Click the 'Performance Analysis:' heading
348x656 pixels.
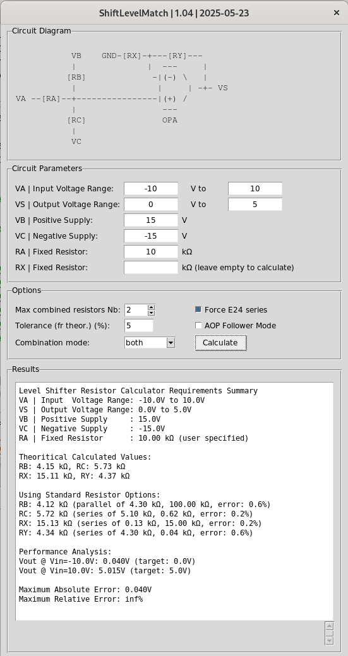(65, 552)
